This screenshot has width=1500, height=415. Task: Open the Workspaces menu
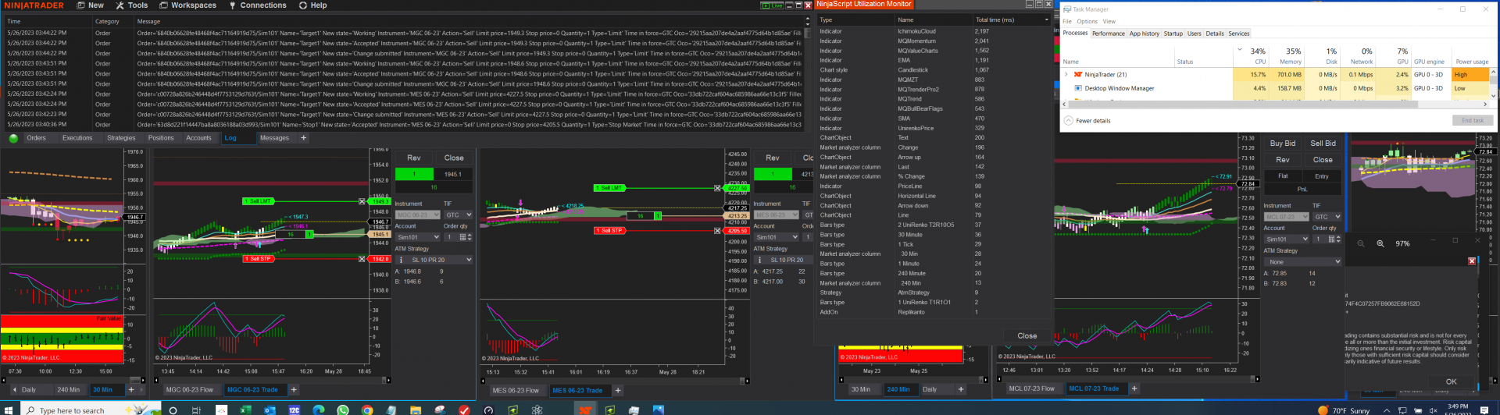(188, 5)
